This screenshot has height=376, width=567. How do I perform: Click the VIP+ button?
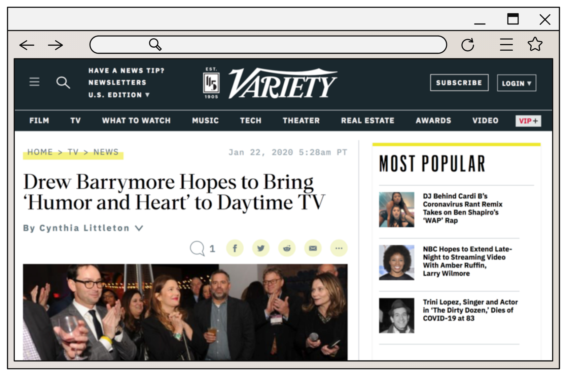point(528,121)
